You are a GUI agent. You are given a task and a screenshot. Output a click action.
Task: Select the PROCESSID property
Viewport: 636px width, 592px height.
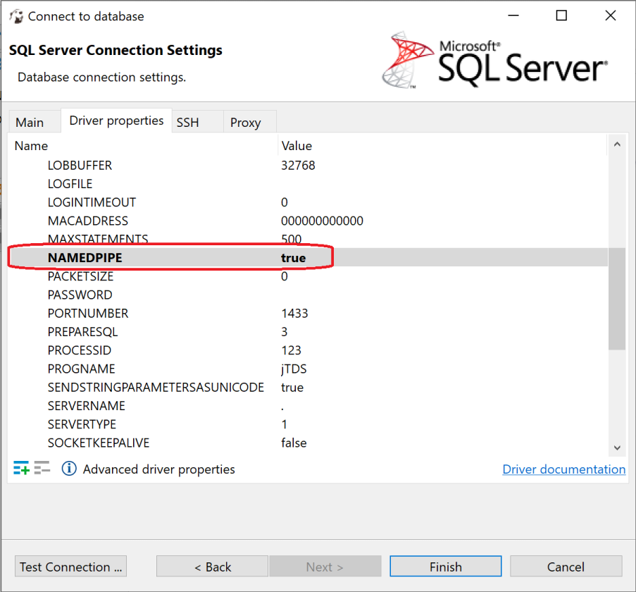(80, 350)
